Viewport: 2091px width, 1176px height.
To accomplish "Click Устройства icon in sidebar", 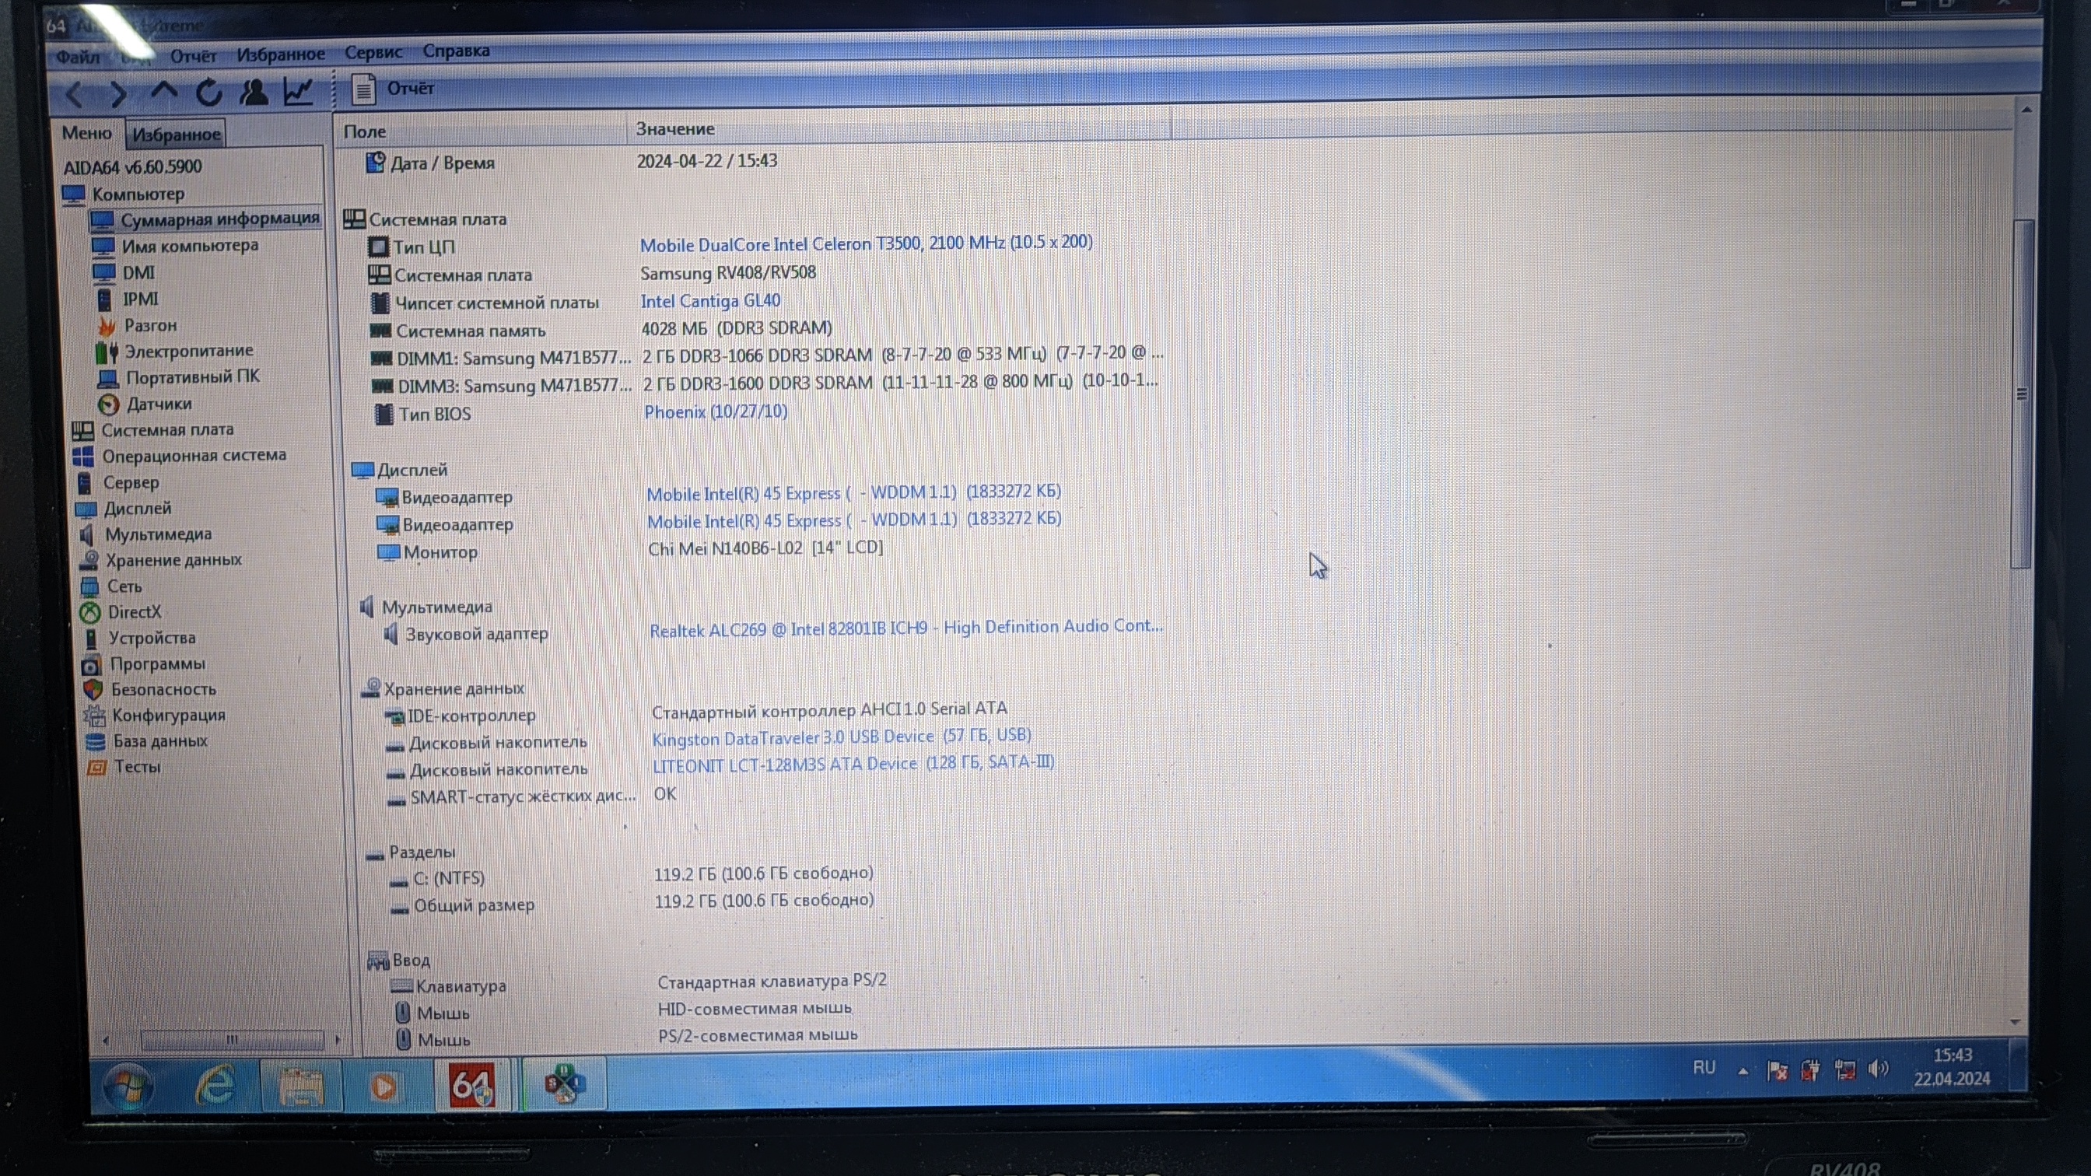I will pyautogui.click(x=92, y=639).
